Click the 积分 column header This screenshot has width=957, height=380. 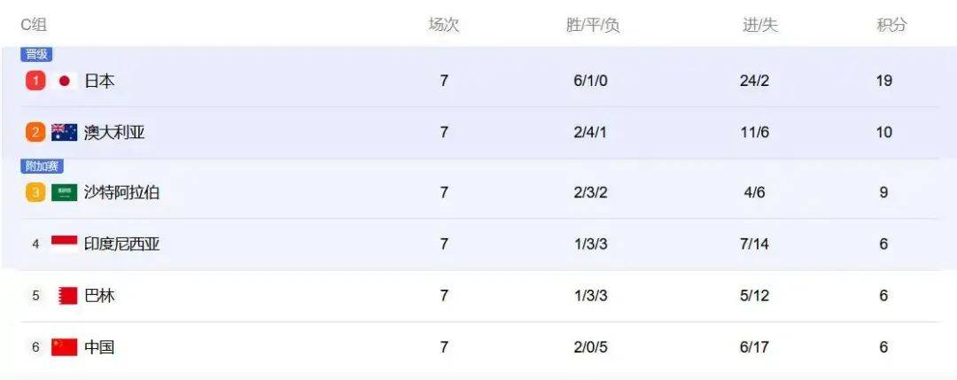coord(891,25)
